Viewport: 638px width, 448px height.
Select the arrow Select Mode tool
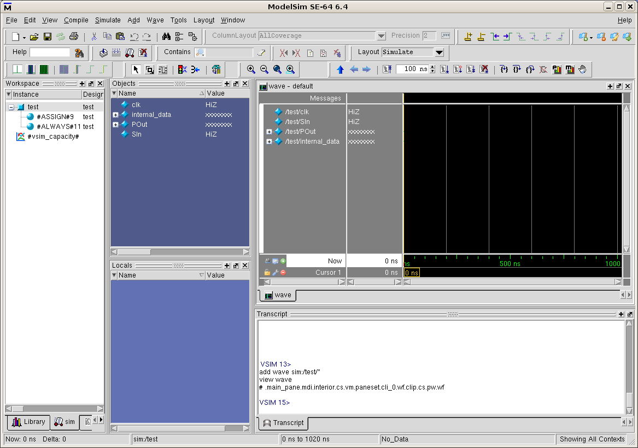click(136, 69)
